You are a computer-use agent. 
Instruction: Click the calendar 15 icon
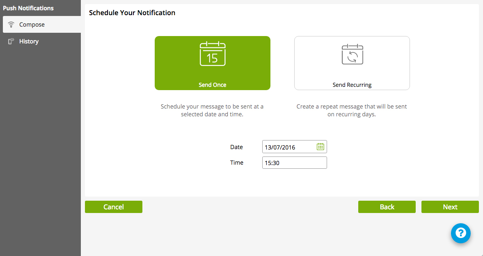(x=212, y=54)
